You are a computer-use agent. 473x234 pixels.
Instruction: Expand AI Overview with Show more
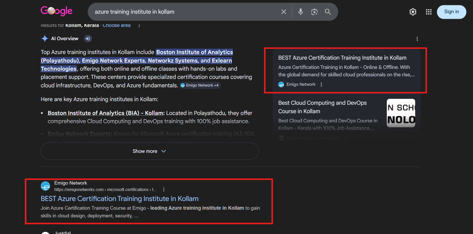click(149, 151)
